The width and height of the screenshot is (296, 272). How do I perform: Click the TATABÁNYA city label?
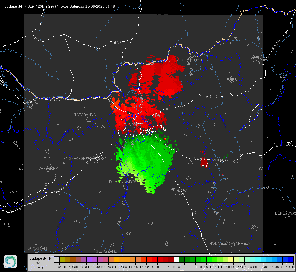coord(85,115)
